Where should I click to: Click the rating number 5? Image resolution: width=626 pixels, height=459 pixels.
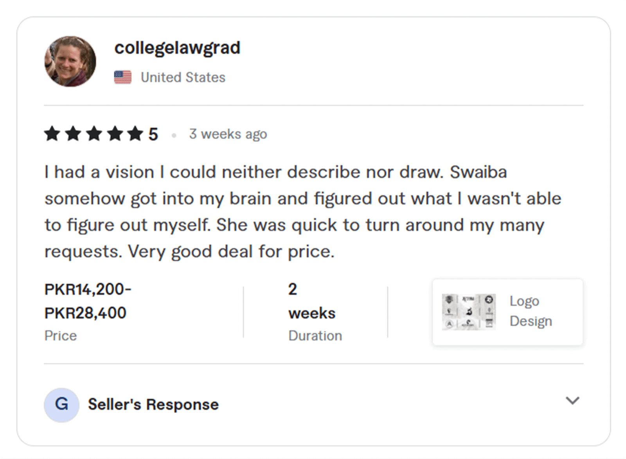click(153, 134)
